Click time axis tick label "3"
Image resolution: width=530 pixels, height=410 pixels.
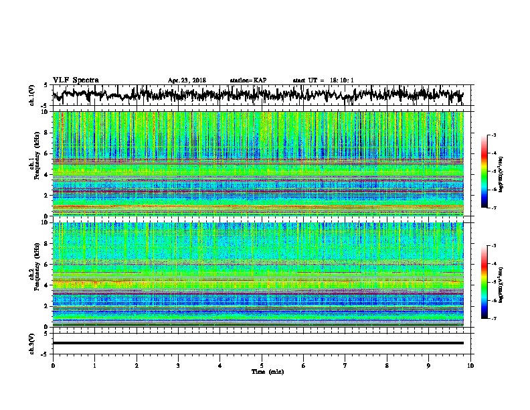(x=178, y=365)
